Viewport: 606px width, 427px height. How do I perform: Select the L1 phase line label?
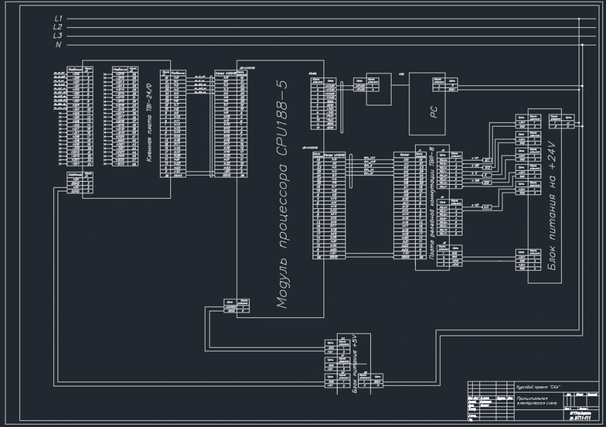58,18
